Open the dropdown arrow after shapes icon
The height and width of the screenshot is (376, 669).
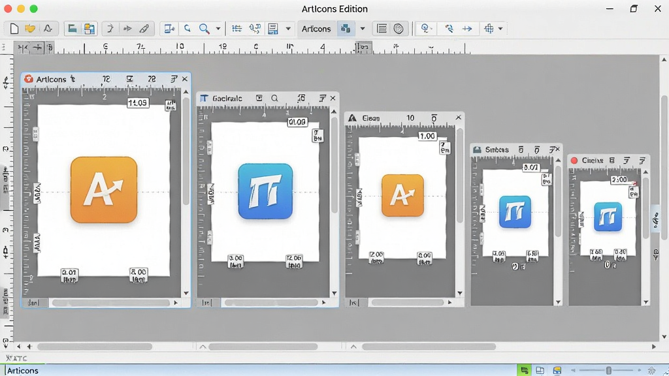pos(362,29)
